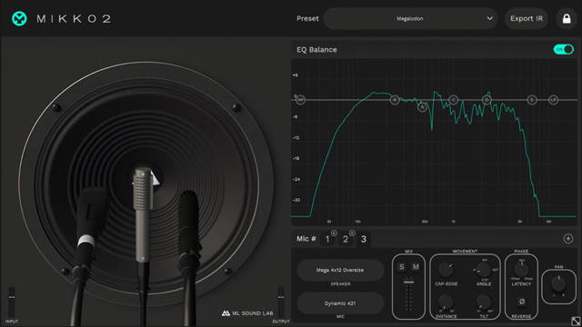Remove Mic 2 with its small circle icon
Screen dimensions: 582x327
[x=352, y=233]
